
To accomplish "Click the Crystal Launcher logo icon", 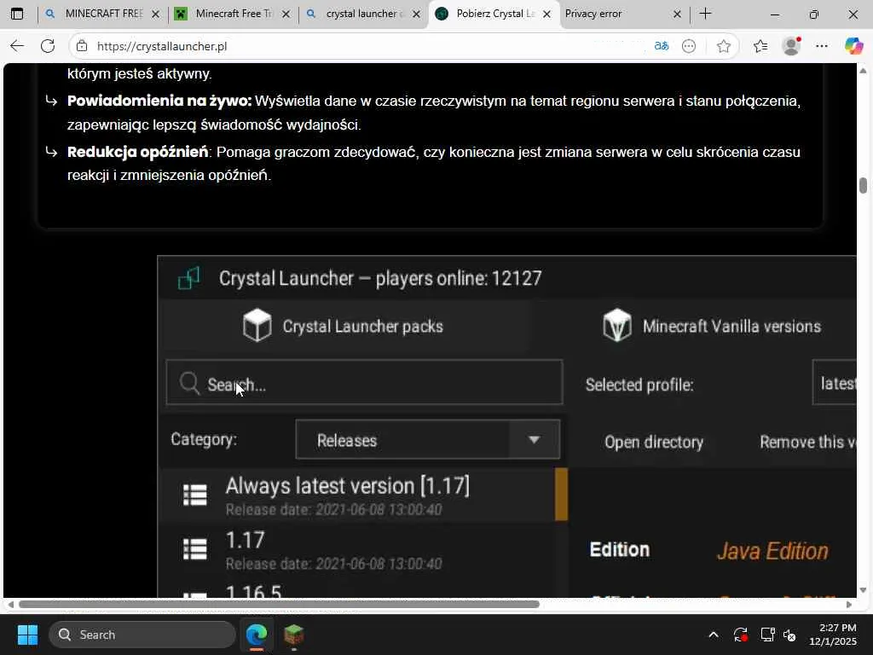I will point(189,278).
